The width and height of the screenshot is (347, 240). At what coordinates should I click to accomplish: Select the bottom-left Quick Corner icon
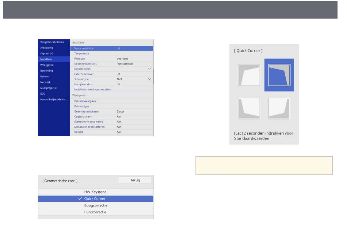249,108
